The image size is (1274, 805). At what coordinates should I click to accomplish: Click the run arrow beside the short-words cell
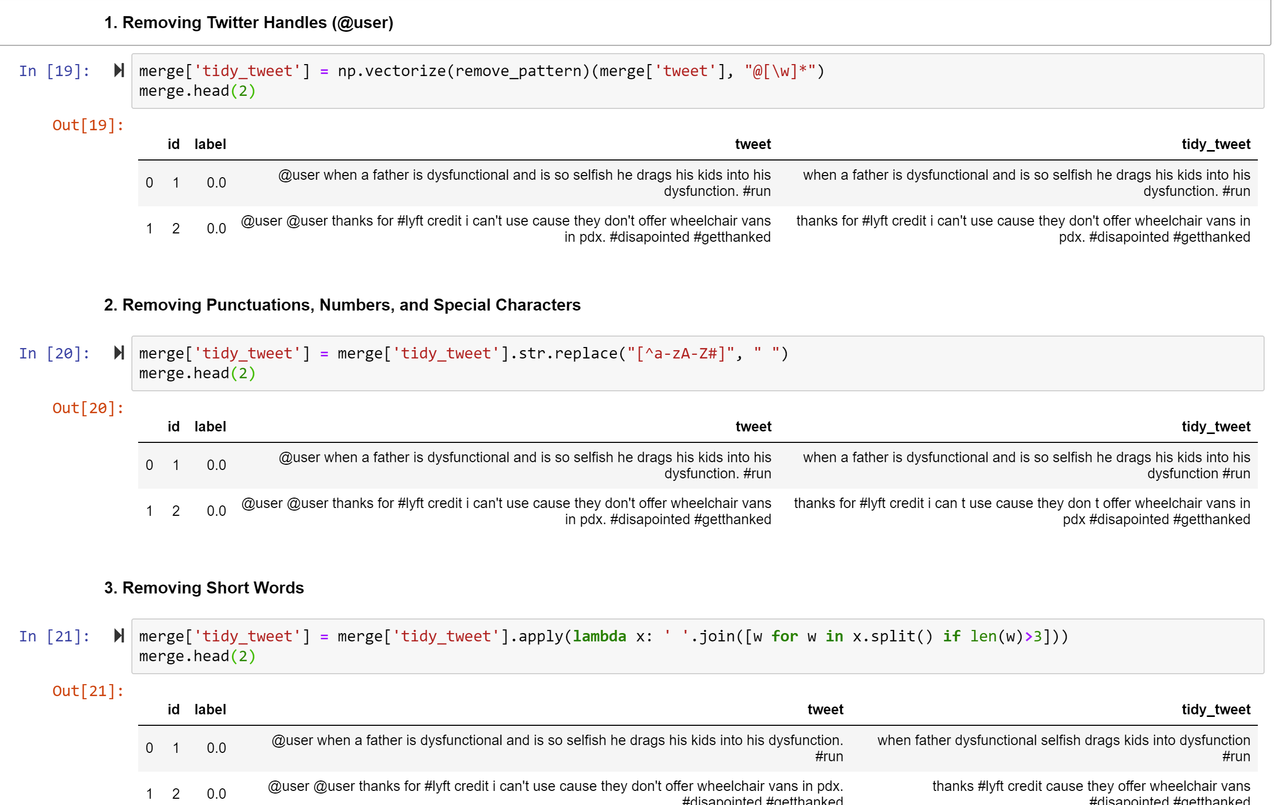pos(118,636)
